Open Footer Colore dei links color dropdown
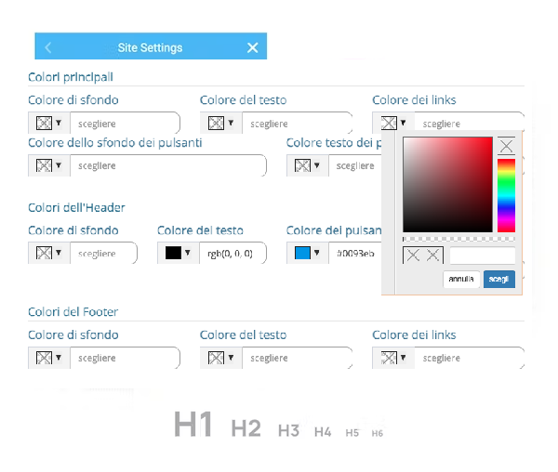This screenshot has height=472, width=558. [x=393, y=358]
